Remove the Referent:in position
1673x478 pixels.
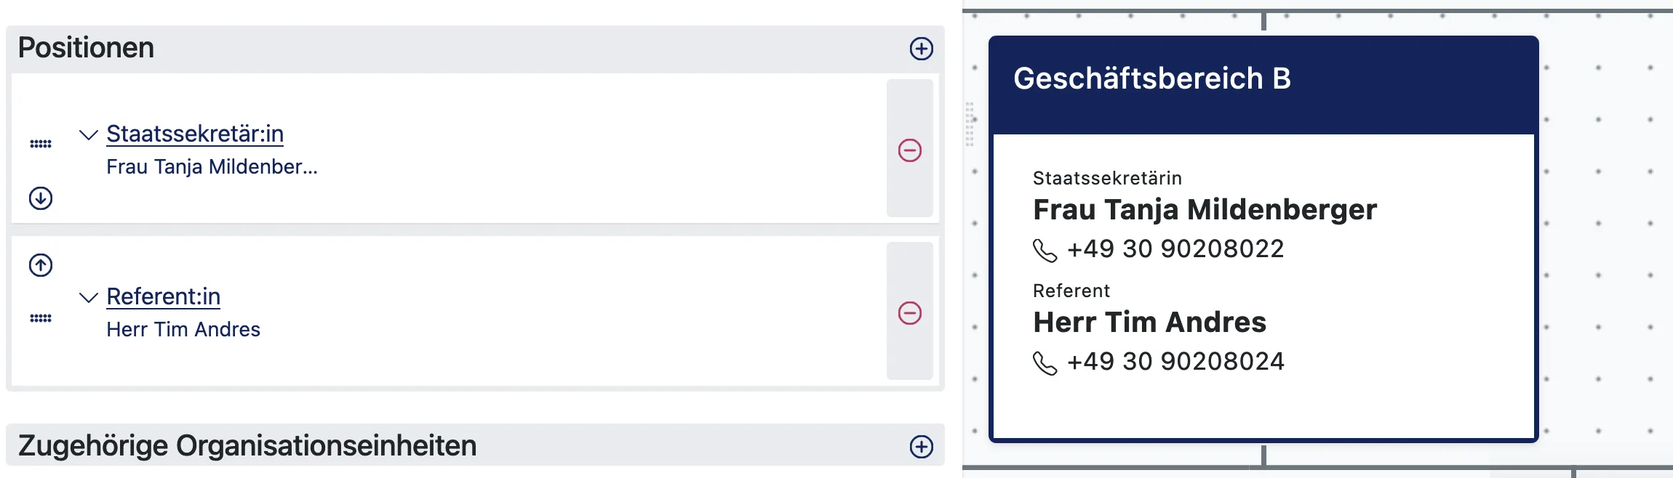pos(909,312)
